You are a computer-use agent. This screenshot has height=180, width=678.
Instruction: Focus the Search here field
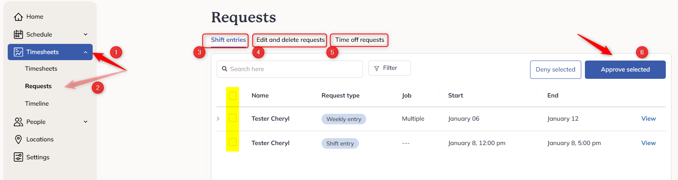290,69
